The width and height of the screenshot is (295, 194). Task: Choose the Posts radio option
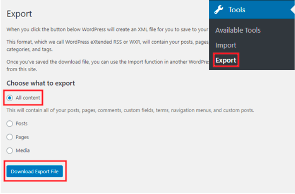pos(10,124)
